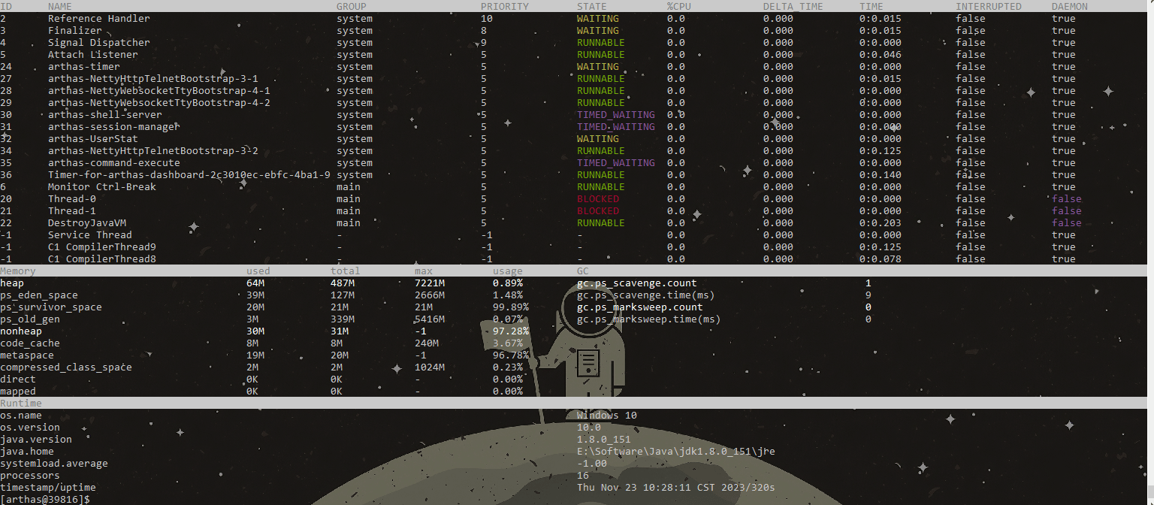Select 'gc.ps_scavenge.count' label
Image resolution: width=1154 pixels, height=505 pixels.
pyautogui.click(x=637, y=283)
